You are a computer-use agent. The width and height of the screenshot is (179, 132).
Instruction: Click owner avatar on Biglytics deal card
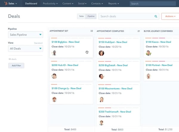point(54,53)
